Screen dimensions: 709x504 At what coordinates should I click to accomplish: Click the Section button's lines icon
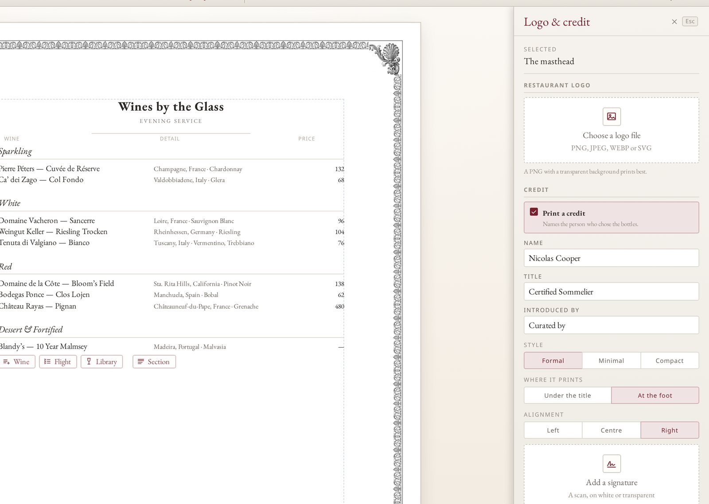pyautogui.click(x=141, y=362)
